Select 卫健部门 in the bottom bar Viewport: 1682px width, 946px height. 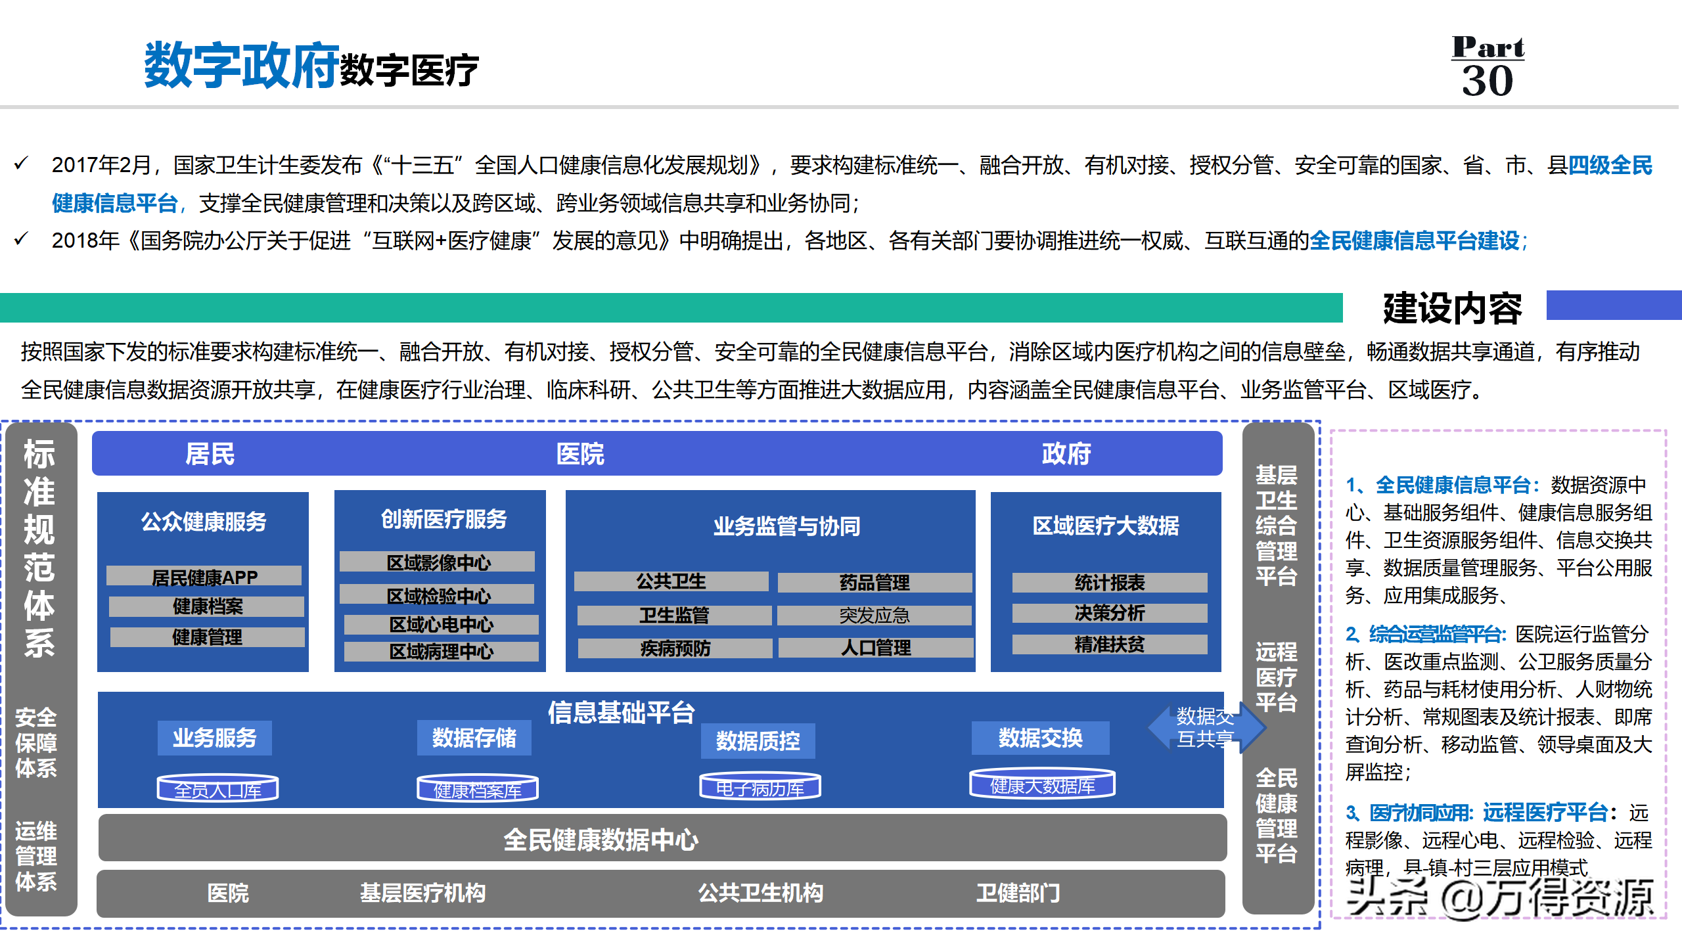click(x=1018, y=893)
